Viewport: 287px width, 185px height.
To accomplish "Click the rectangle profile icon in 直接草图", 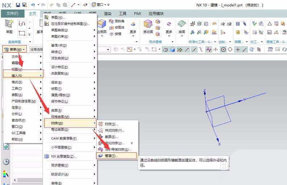I will [x=22, y=33].
